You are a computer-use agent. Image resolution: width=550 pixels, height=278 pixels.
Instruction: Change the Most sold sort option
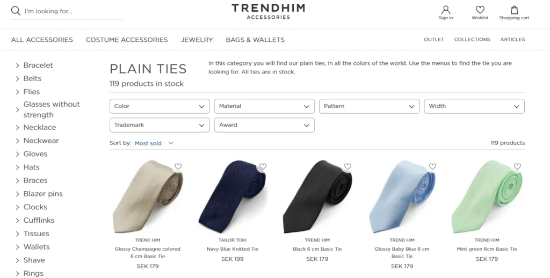154,143
